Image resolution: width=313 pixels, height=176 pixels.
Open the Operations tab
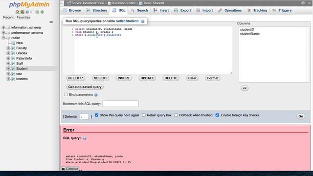tap(230, 10)
